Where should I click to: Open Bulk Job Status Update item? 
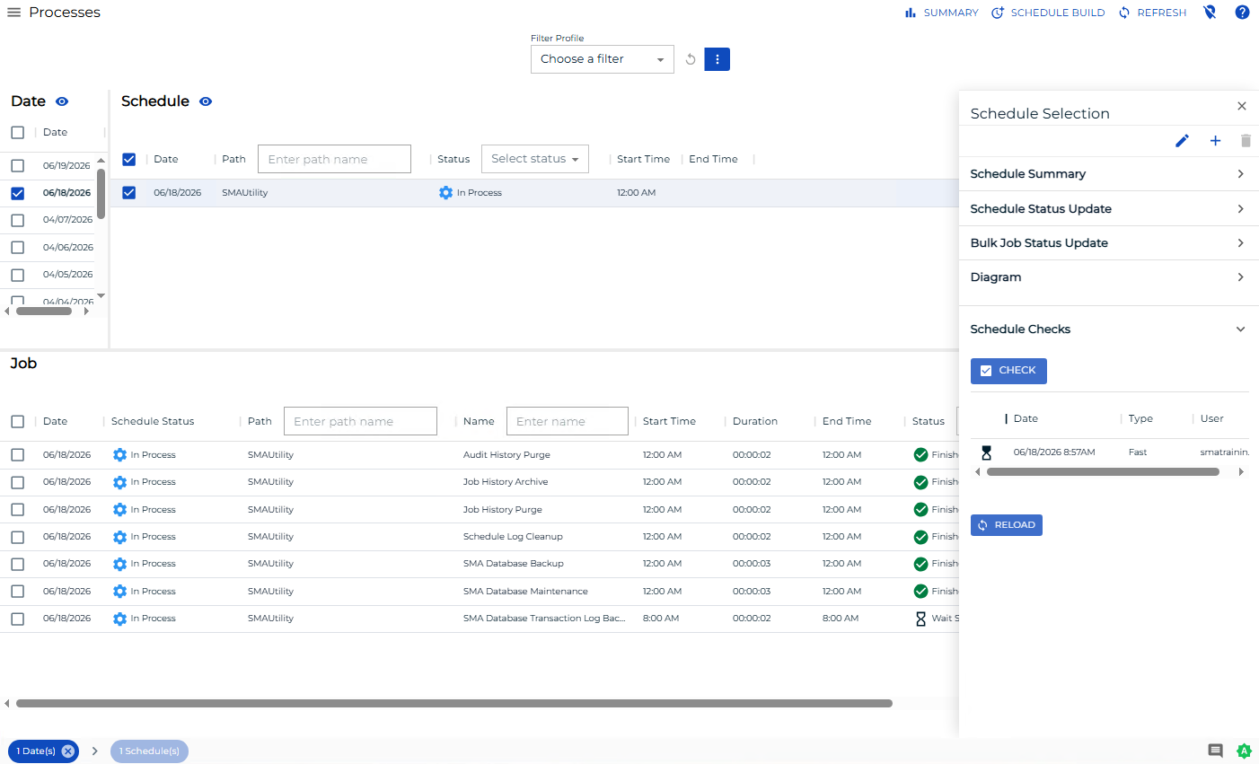(1108, 243)
